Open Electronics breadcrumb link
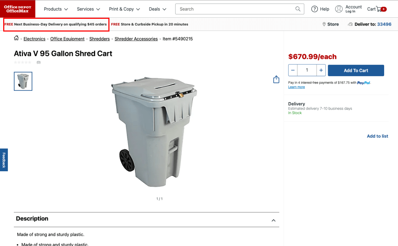 pos(34,39)
